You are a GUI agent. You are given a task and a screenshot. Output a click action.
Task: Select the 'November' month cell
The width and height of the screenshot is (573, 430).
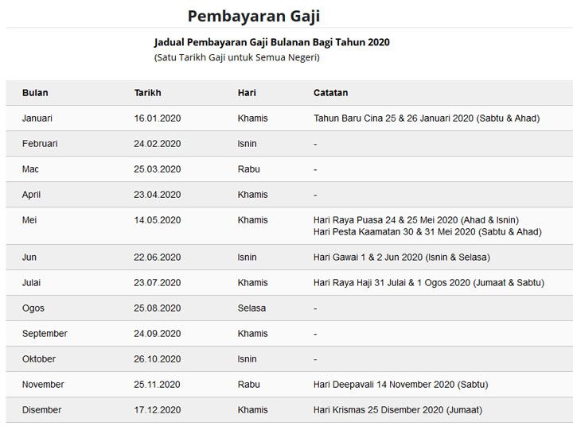(43, 385)
